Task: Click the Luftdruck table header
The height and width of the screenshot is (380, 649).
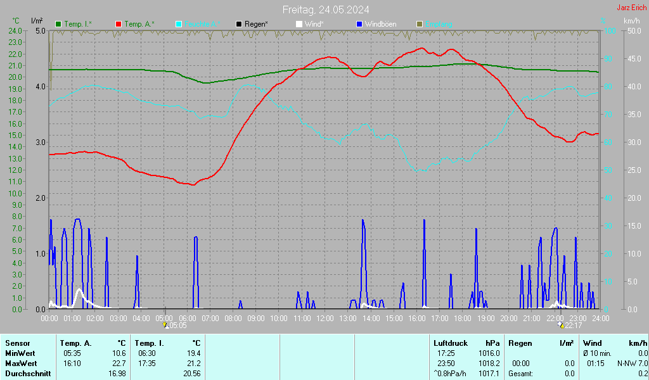Action: click(451, 343)
